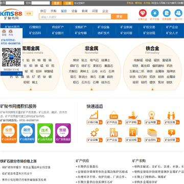Image resolution: width=184 pixels, height=184 pixels.
Task: Click the green 技术 service tile
Action: pos(45,133)
